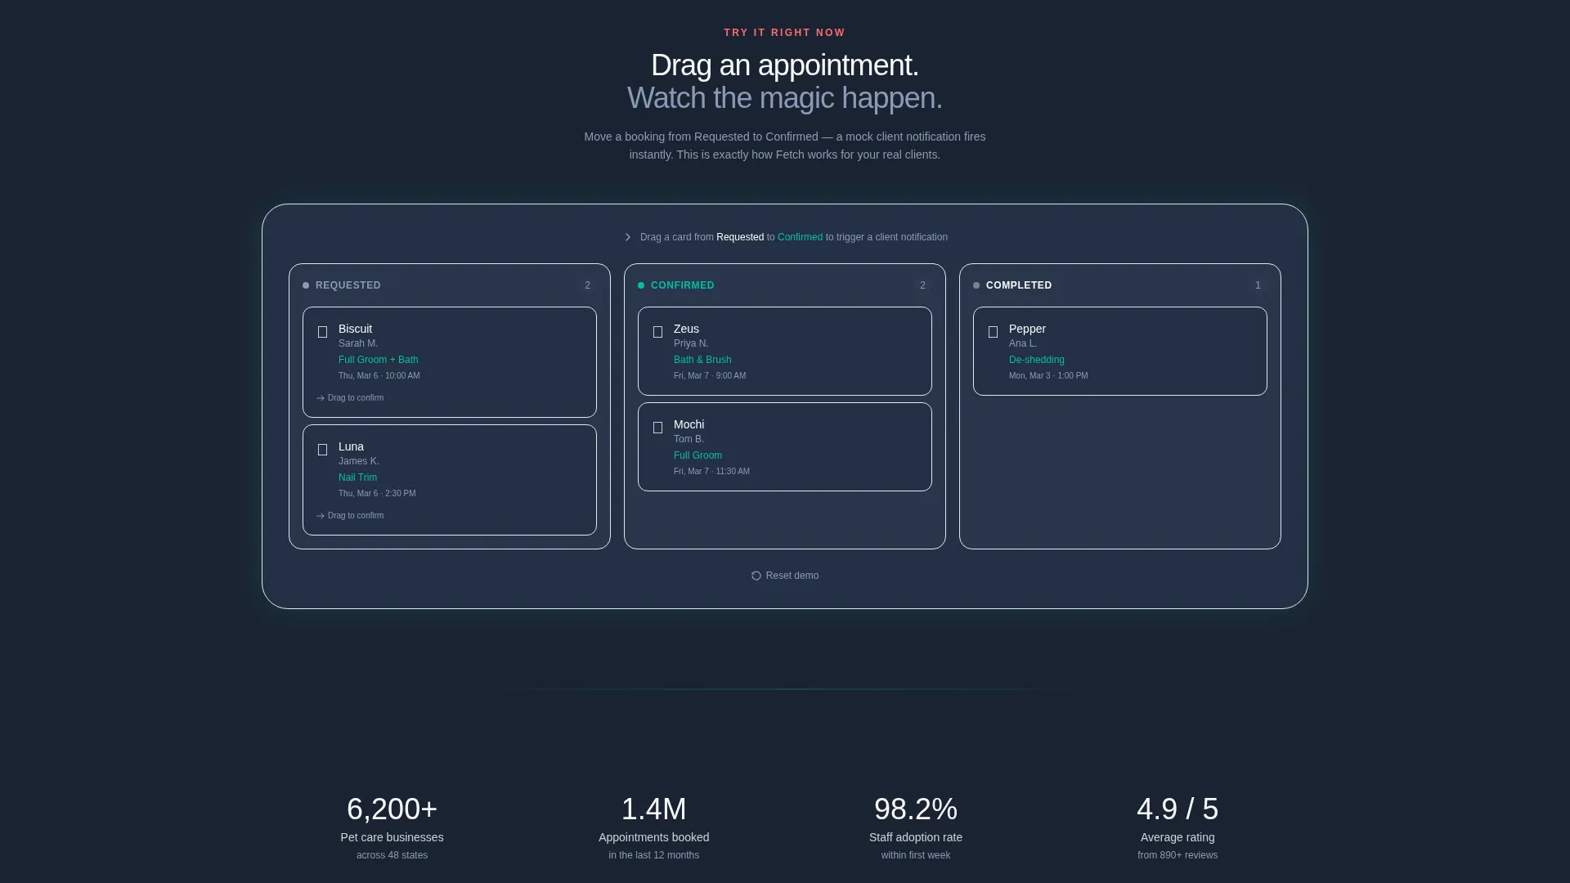The image size is (1570, 883).
Task: Select the Luna appointment card
Action: 450,480
